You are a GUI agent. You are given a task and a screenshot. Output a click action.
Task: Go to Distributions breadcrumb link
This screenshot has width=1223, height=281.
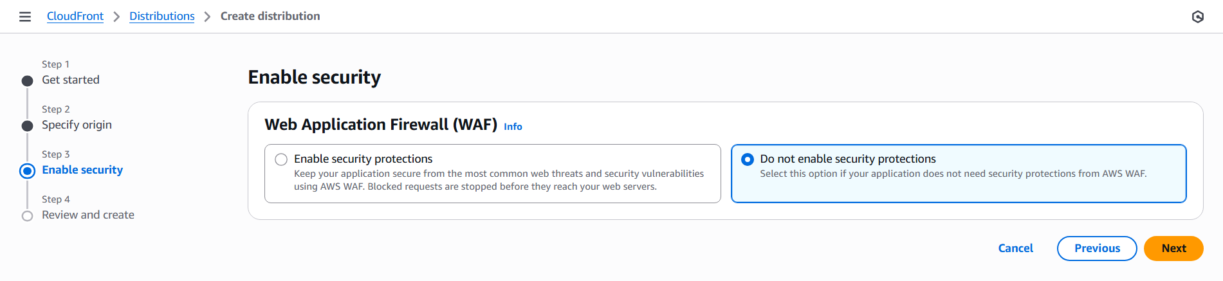[162, 16]
